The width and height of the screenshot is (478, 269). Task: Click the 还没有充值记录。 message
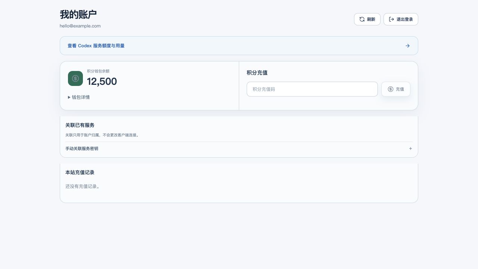tap(83, 186)
